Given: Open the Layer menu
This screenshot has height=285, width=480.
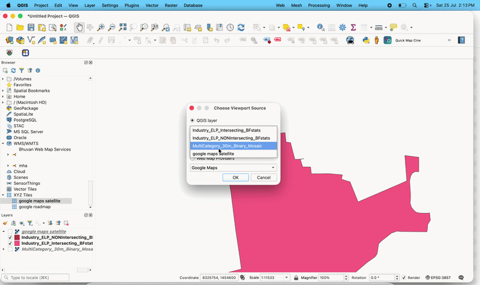Looking at the screenshot, I should point(89,5).
